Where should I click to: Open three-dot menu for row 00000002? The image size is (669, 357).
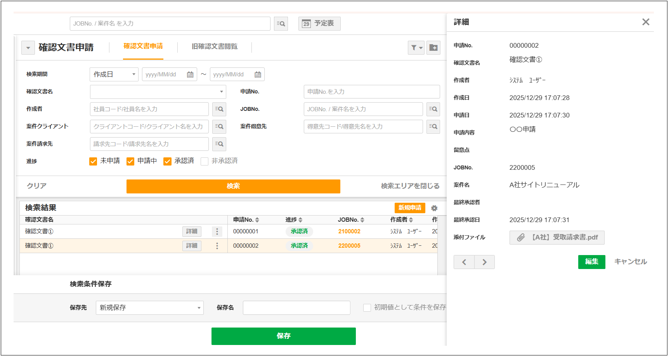[217, 246]
